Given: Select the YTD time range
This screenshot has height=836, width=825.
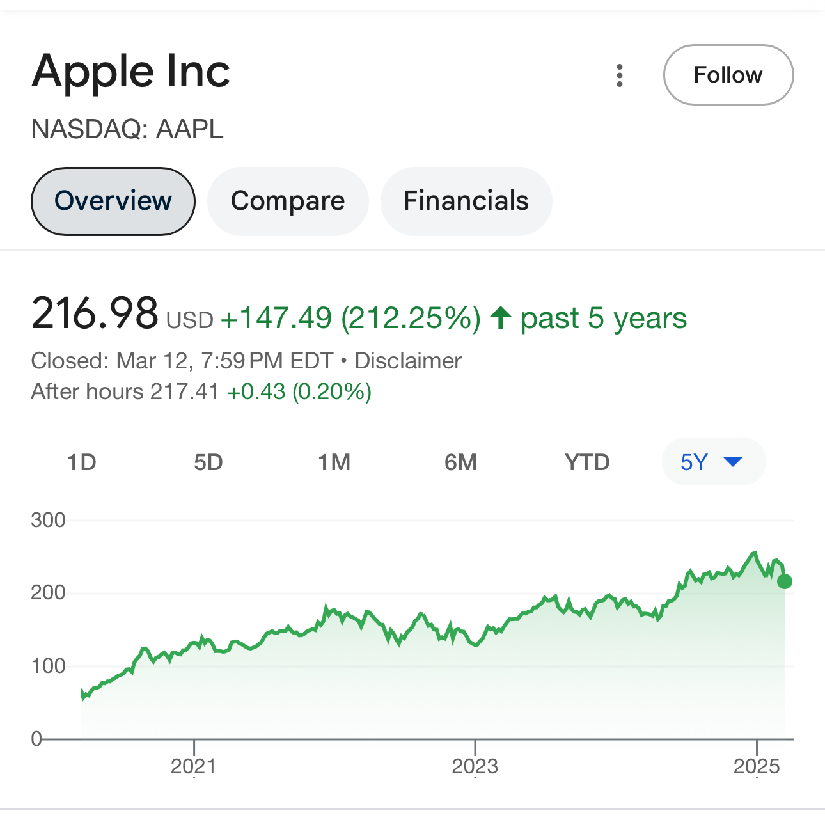Looking at the screenshot, I should coord(587,462).
